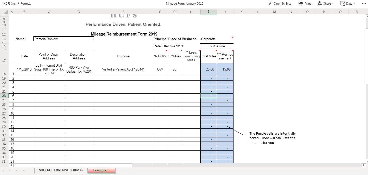Click the Forms1 breadcrumb link

[x=26, y=4]
